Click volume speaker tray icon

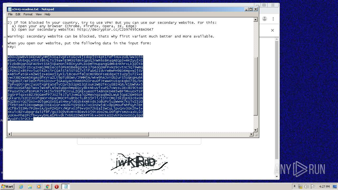tap(307, 187)
